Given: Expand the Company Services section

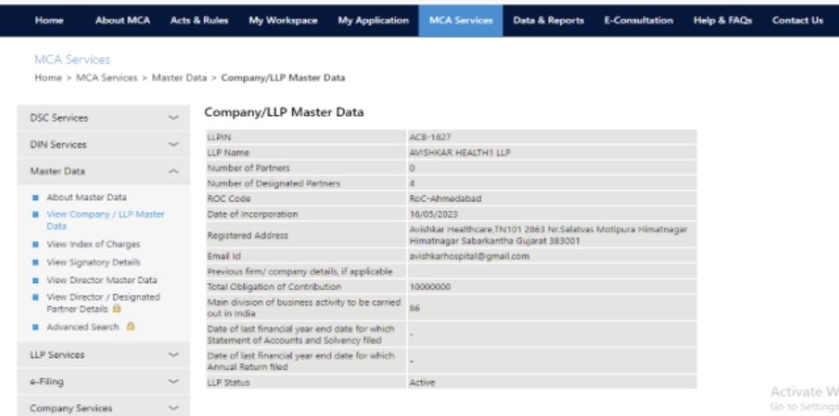Looking at the screenshot, I should [x=104, y=408].
